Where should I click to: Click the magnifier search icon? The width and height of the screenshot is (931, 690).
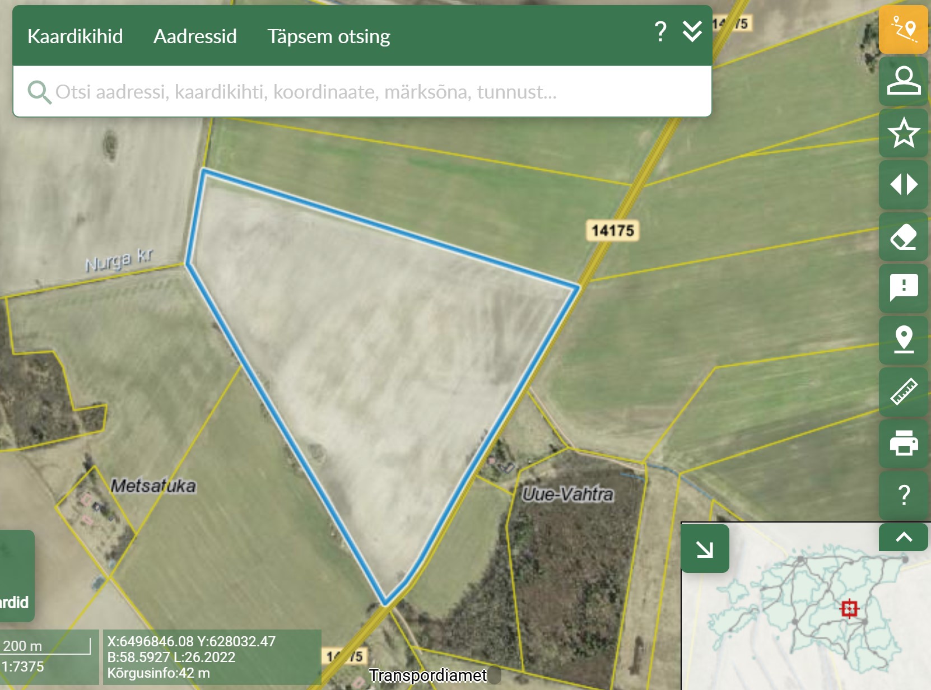coord(39,92)
